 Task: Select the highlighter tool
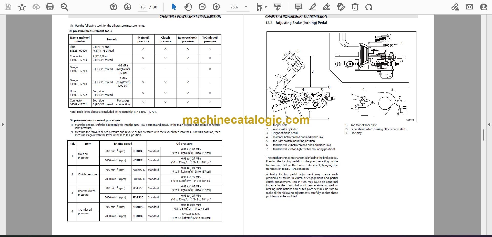coord(312,7)
